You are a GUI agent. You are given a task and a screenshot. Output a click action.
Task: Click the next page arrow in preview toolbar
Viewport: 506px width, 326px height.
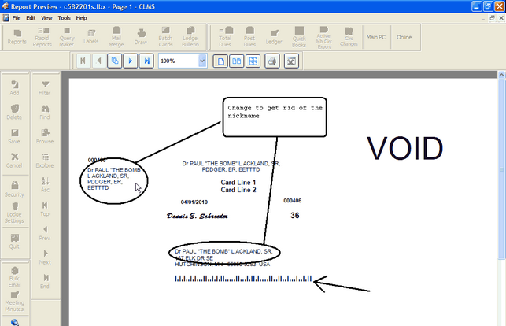pos(131,61)
